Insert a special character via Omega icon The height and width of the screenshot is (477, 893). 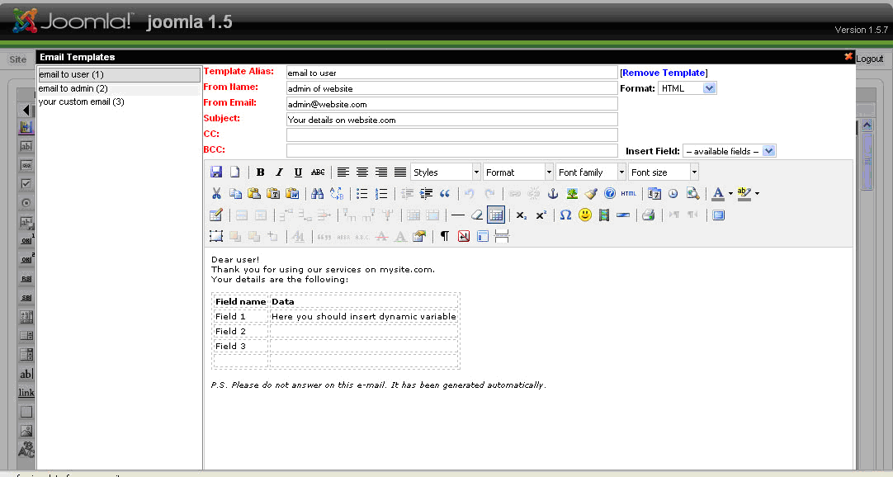point(565,215)
